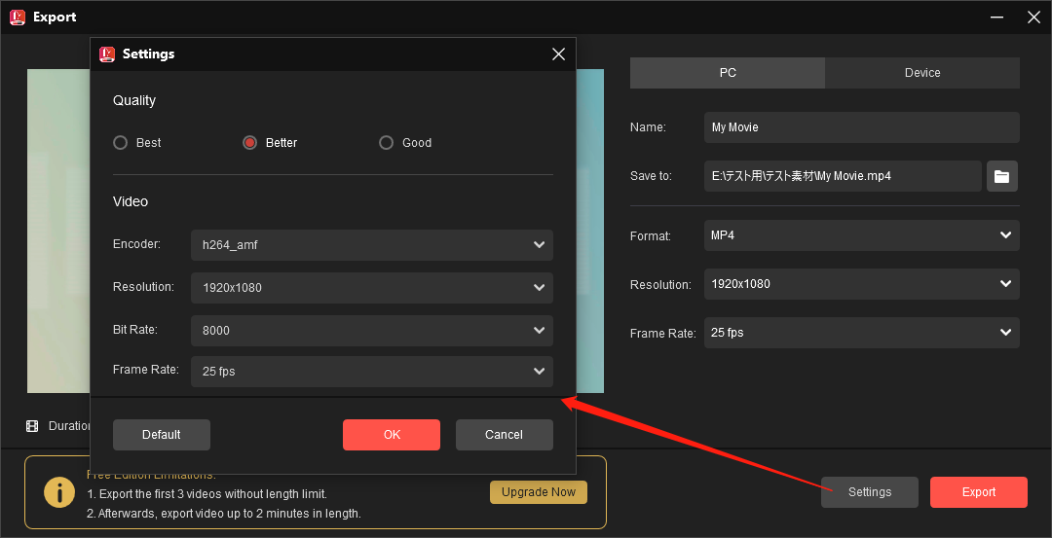The image size is (1052, 538).
Task: Open the Encoder dropdown h264_amf
Action: pyautogui.click(x=372, y=245)
